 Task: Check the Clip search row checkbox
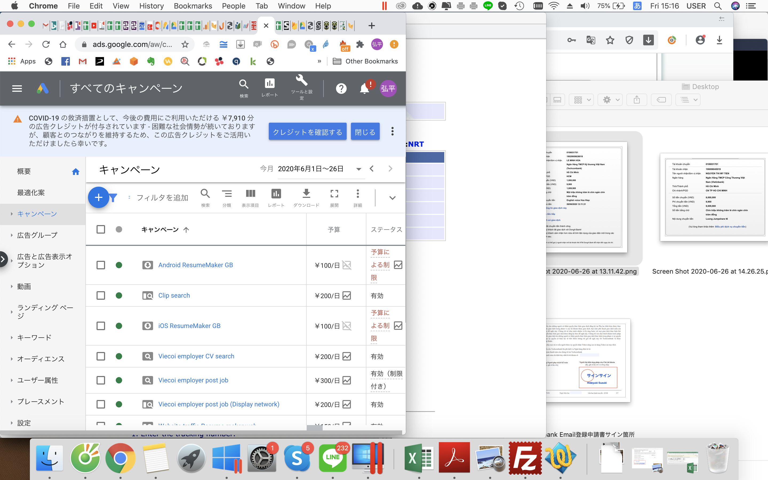(x=101, y=295)
